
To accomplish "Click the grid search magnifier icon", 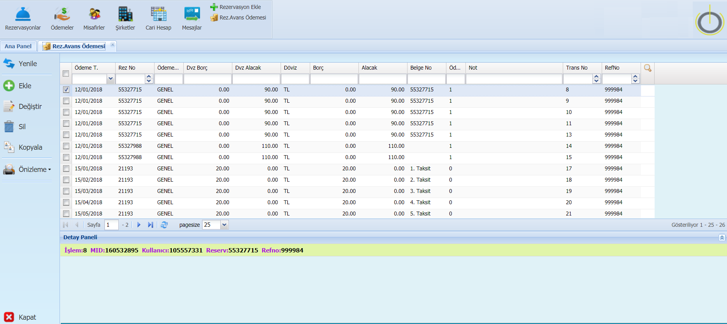I will click(x=648, y=68).
